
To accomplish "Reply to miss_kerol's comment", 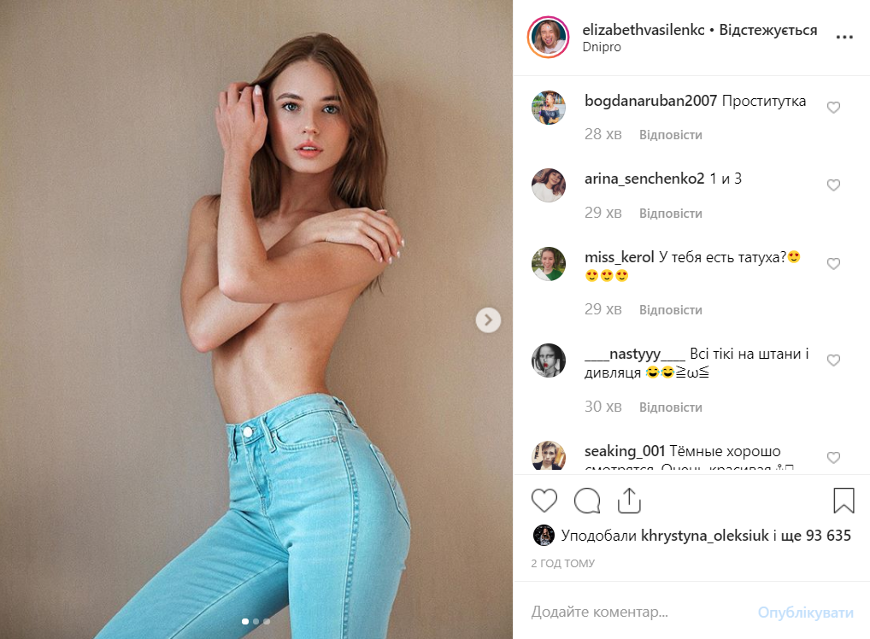I will tap(671, 310).
